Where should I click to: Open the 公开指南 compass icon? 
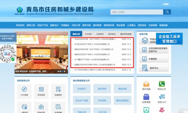coord(24,89)
